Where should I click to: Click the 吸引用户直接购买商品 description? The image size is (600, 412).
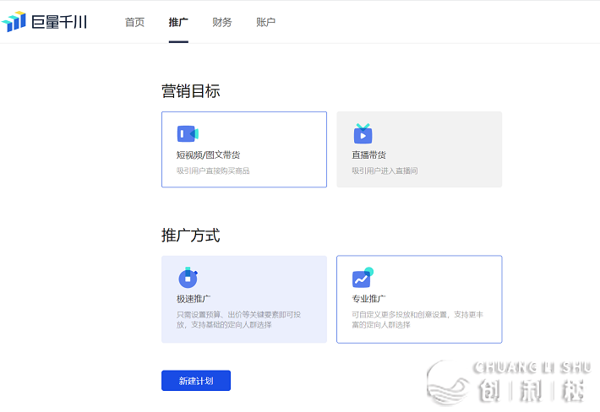click(213, 171)
